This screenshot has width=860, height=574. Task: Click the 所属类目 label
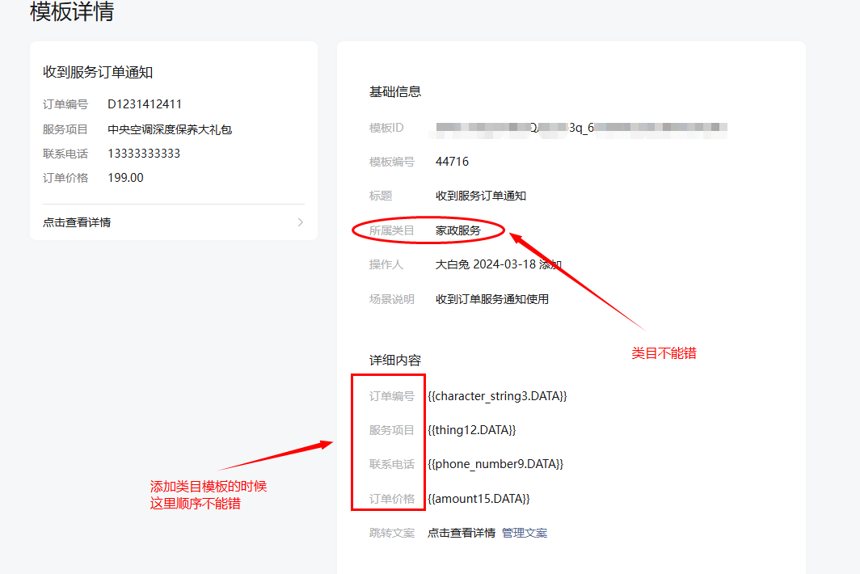[391, 230]
